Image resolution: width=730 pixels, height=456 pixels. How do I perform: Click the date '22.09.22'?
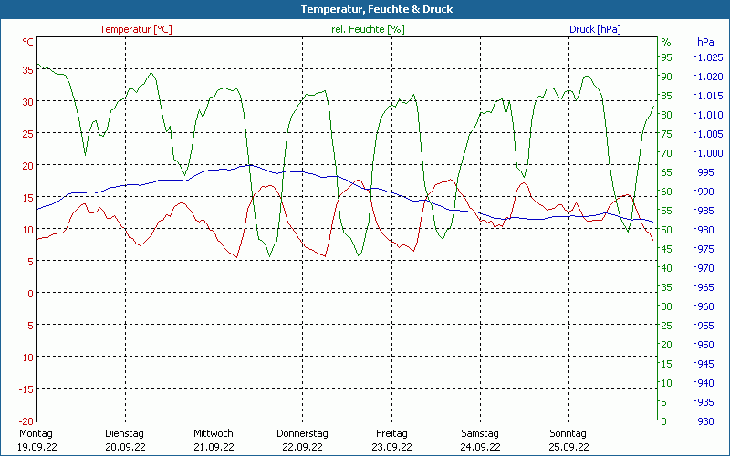coord(302,447)
